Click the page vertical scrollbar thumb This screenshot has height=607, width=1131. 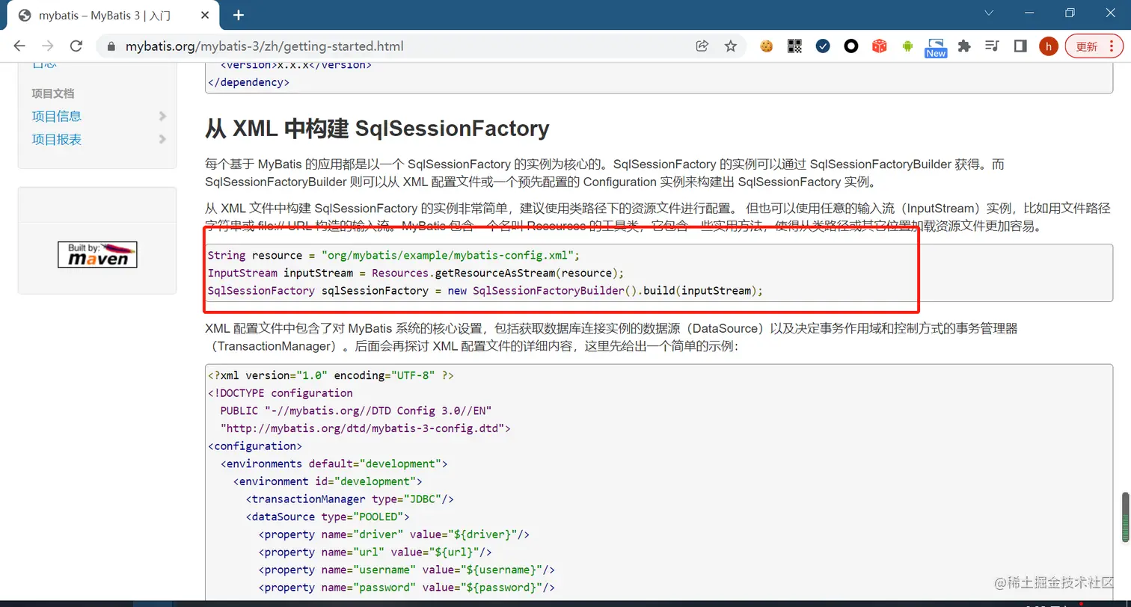pos(1124,517)
